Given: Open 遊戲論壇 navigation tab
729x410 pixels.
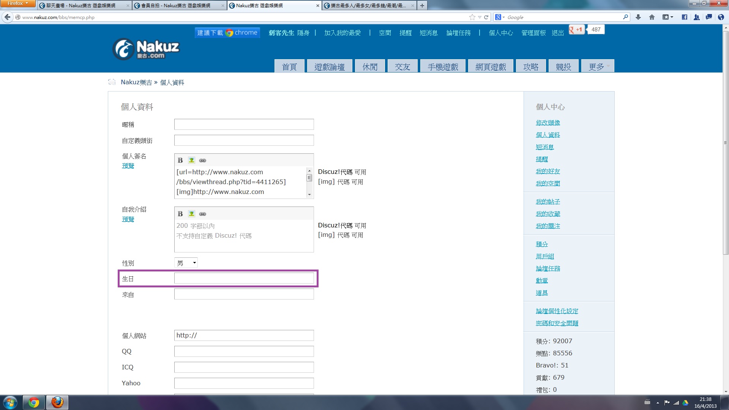Looking at the screenshot, I should point(330,66).
